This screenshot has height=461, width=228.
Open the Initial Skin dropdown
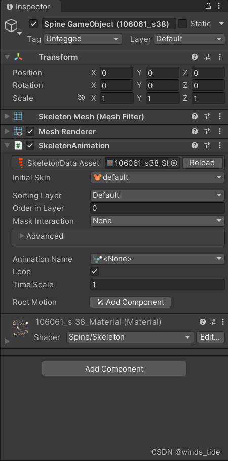(158, 177)
